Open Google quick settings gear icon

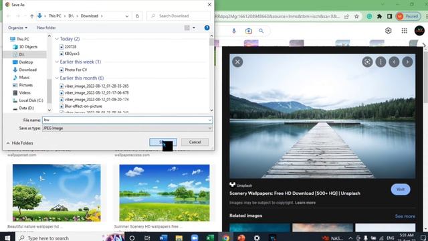(388, 31)
